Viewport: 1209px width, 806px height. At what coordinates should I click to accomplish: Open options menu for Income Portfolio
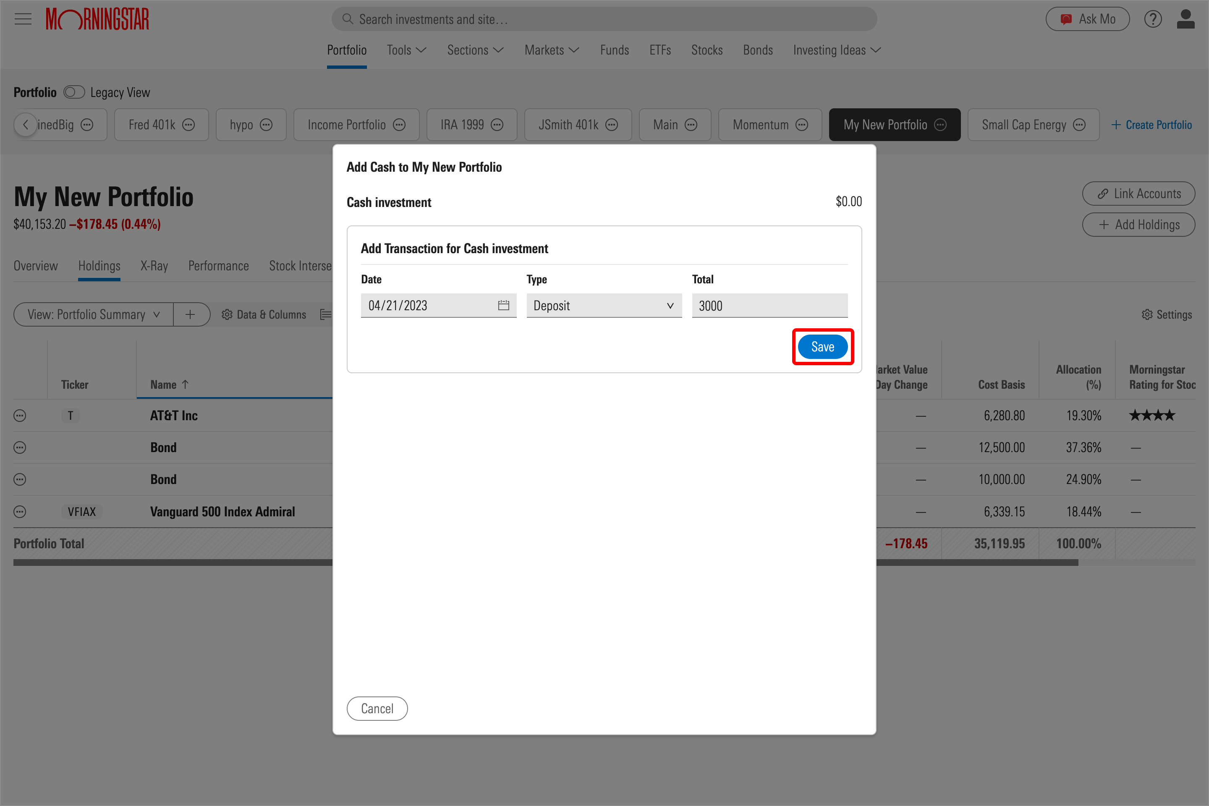399,125
